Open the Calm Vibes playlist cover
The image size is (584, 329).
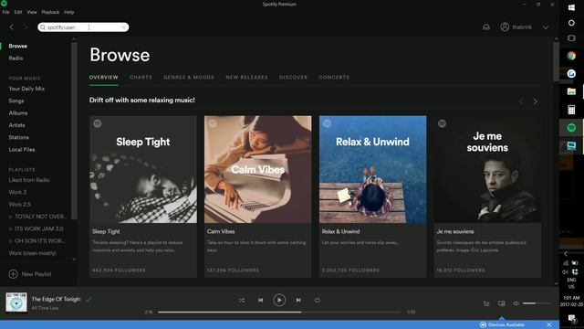(257, 169)
